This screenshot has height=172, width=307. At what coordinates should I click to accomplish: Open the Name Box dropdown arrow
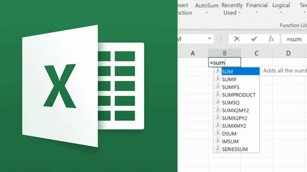point(210,39)
